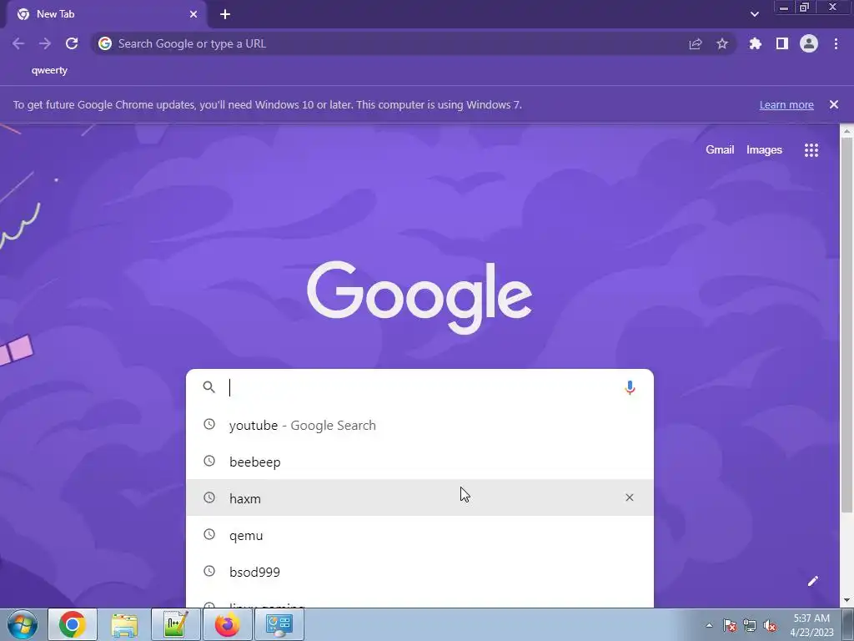
Task: Click the page vertical scrollbar thumb
Action: (x=846, y=324)
